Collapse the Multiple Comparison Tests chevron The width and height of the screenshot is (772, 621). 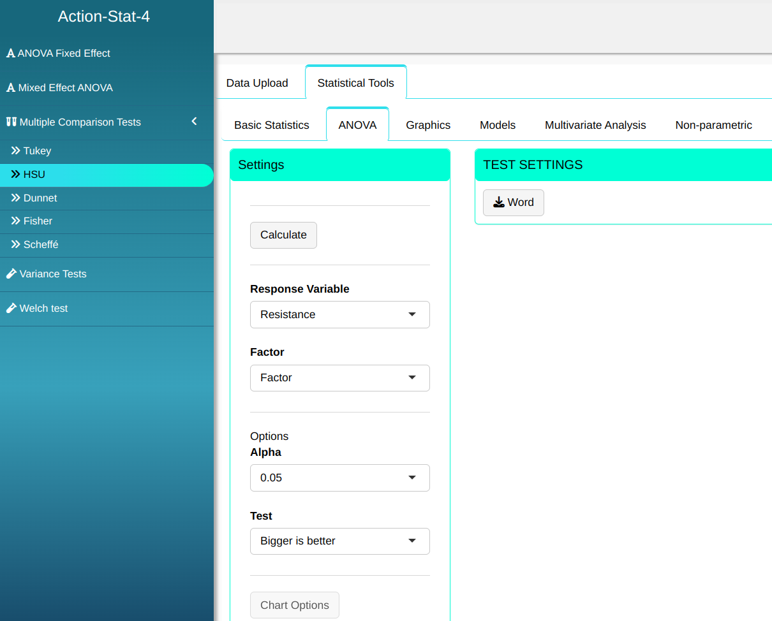click(x=195, y=122)
